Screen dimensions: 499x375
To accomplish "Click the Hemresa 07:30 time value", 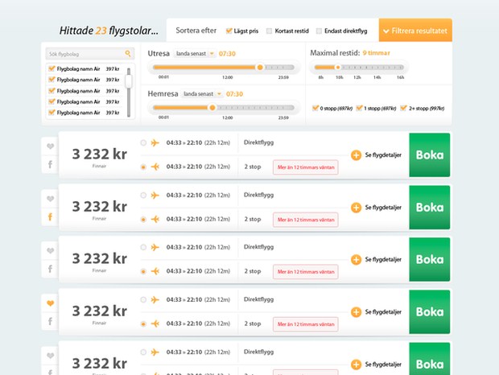I will 234,94.
